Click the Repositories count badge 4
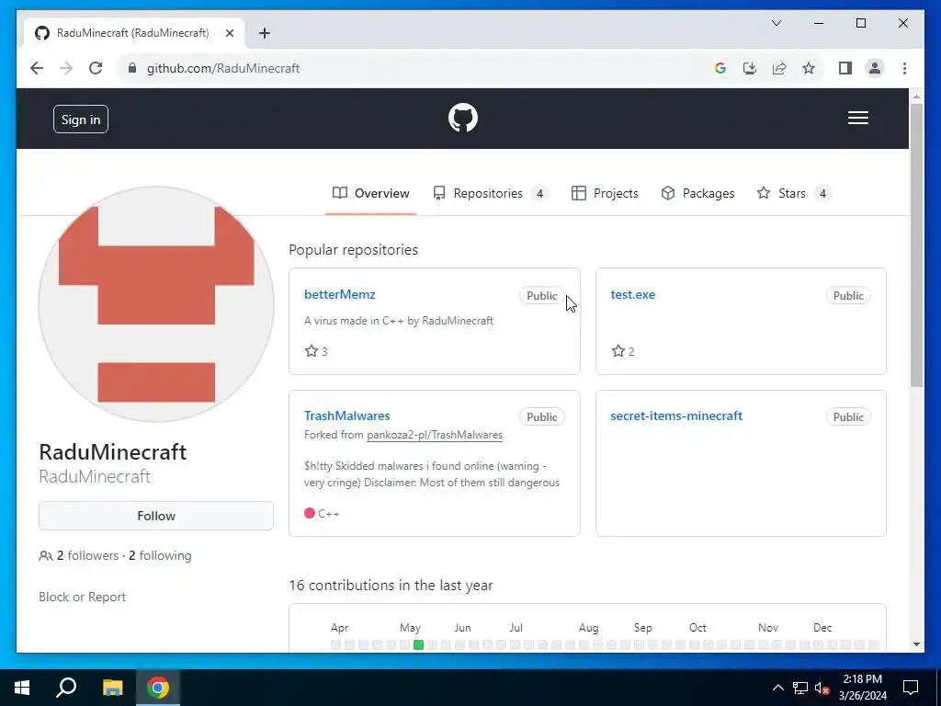The width and height of the screenshot is (941, 706). click(539, 193)
